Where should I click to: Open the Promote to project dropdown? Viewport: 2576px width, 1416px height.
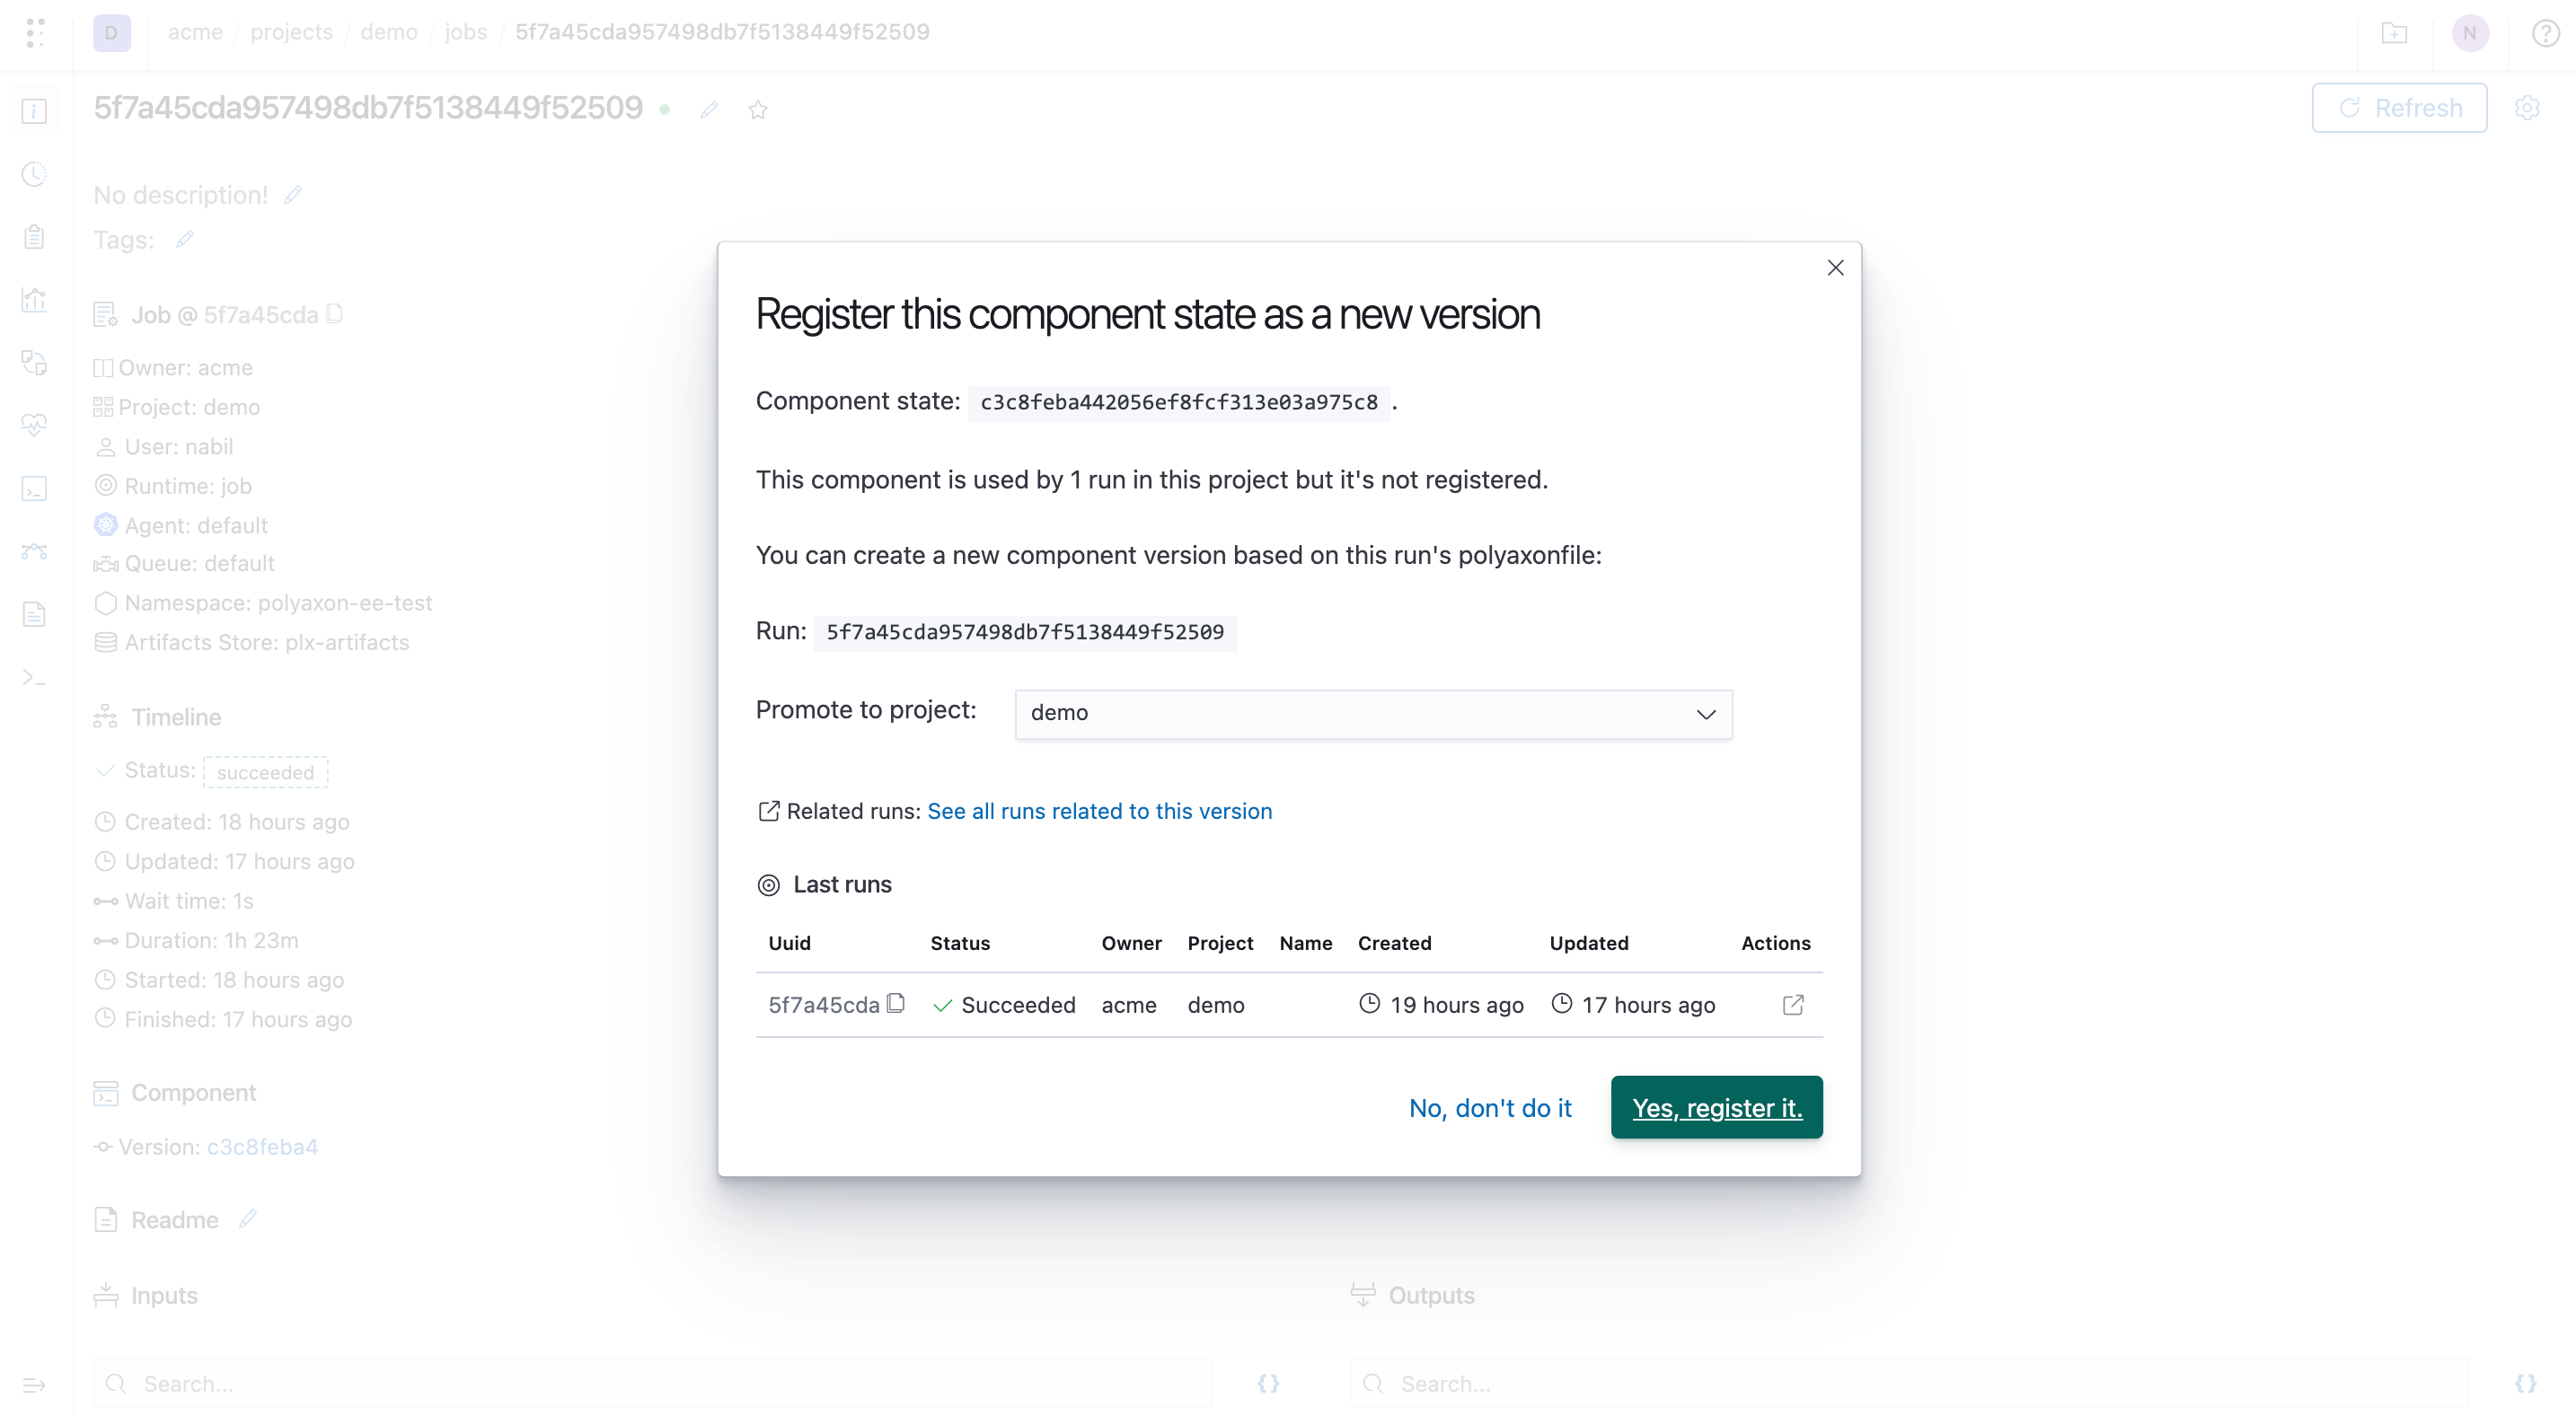tap(1373, 714)
